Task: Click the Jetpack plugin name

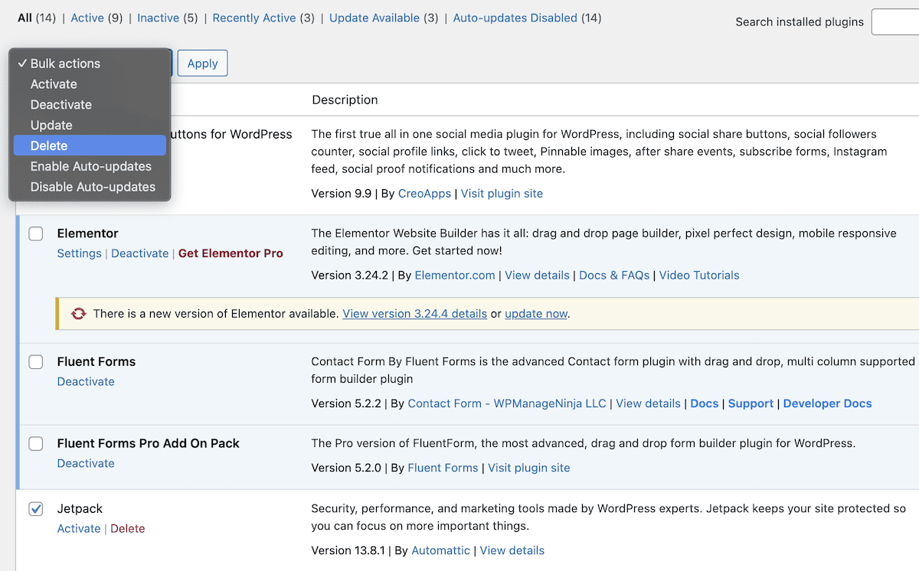Action: pyautogui.click(x=80, y=508)
